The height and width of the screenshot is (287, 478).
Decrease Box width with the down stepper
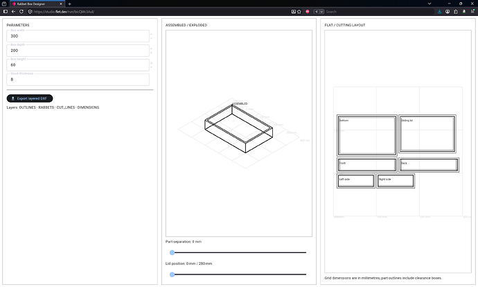coord(151,38)
